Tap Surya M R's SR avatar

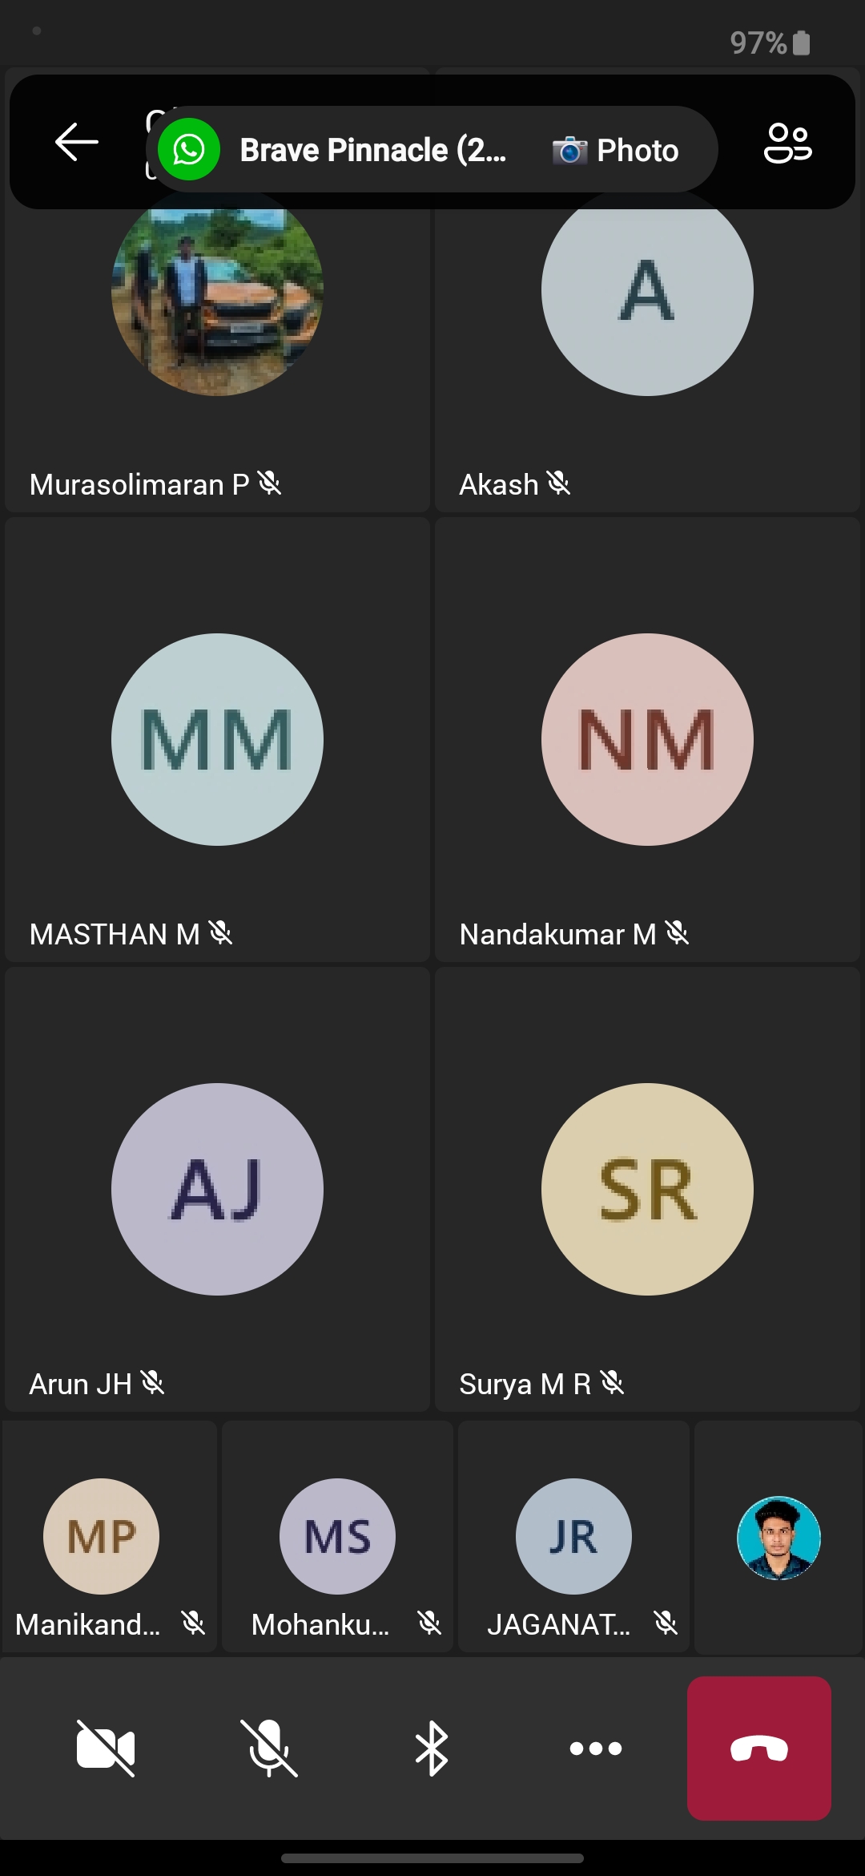click(x=647, y=1189)
